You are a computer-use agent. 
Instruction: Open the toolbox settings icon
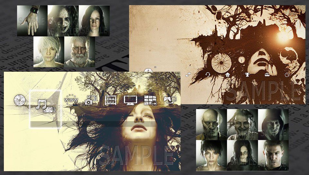(267, 75)
